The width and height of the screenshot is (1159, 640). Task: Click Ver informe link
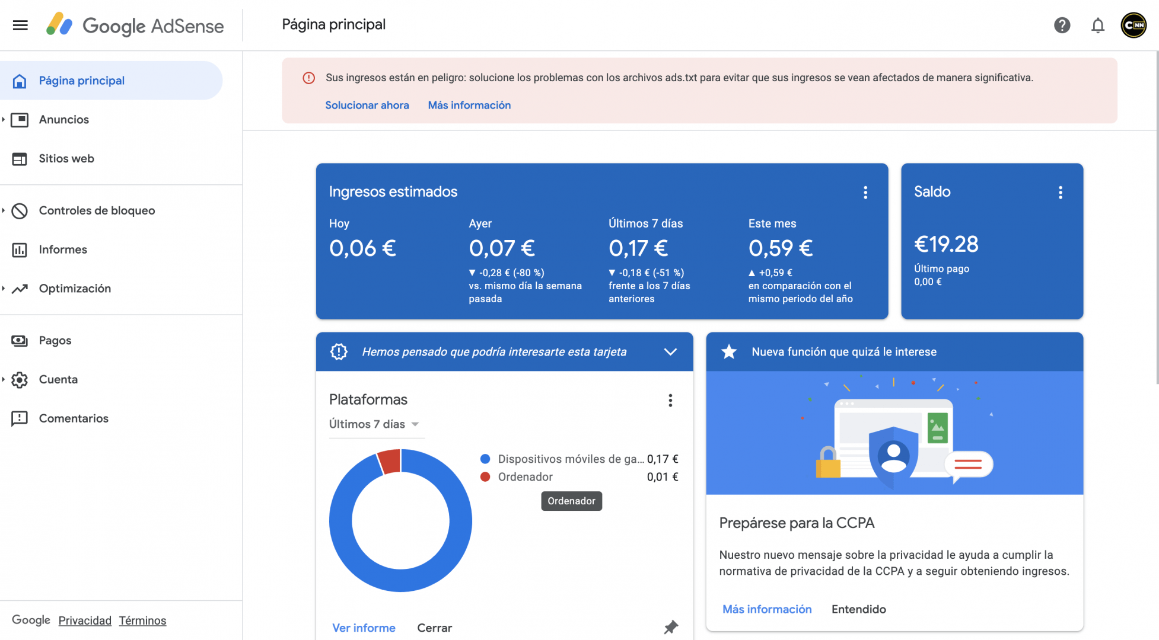[x=364, y=628]
